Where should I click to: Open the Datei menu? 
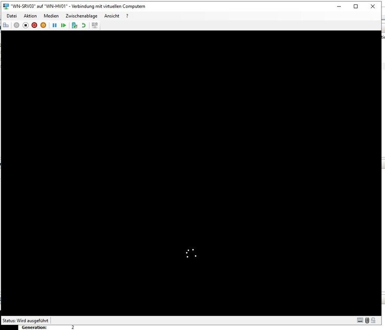coord(11,16)
